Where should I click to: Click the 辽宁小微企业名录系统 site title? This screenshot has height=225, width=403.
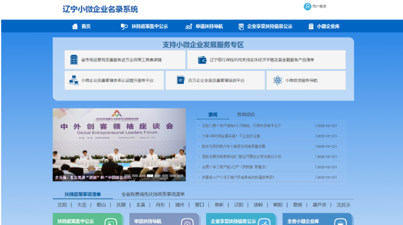(x=100, y=10)
